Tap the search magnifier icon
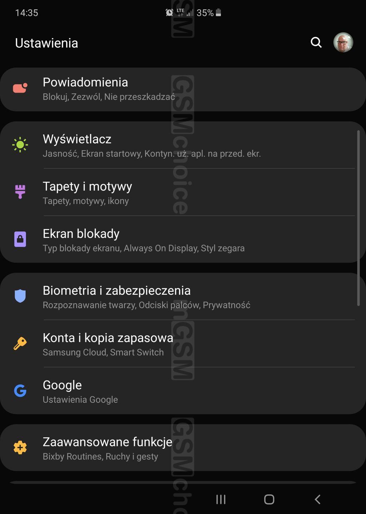Viewport: 366px width, 514px height. 316,43
